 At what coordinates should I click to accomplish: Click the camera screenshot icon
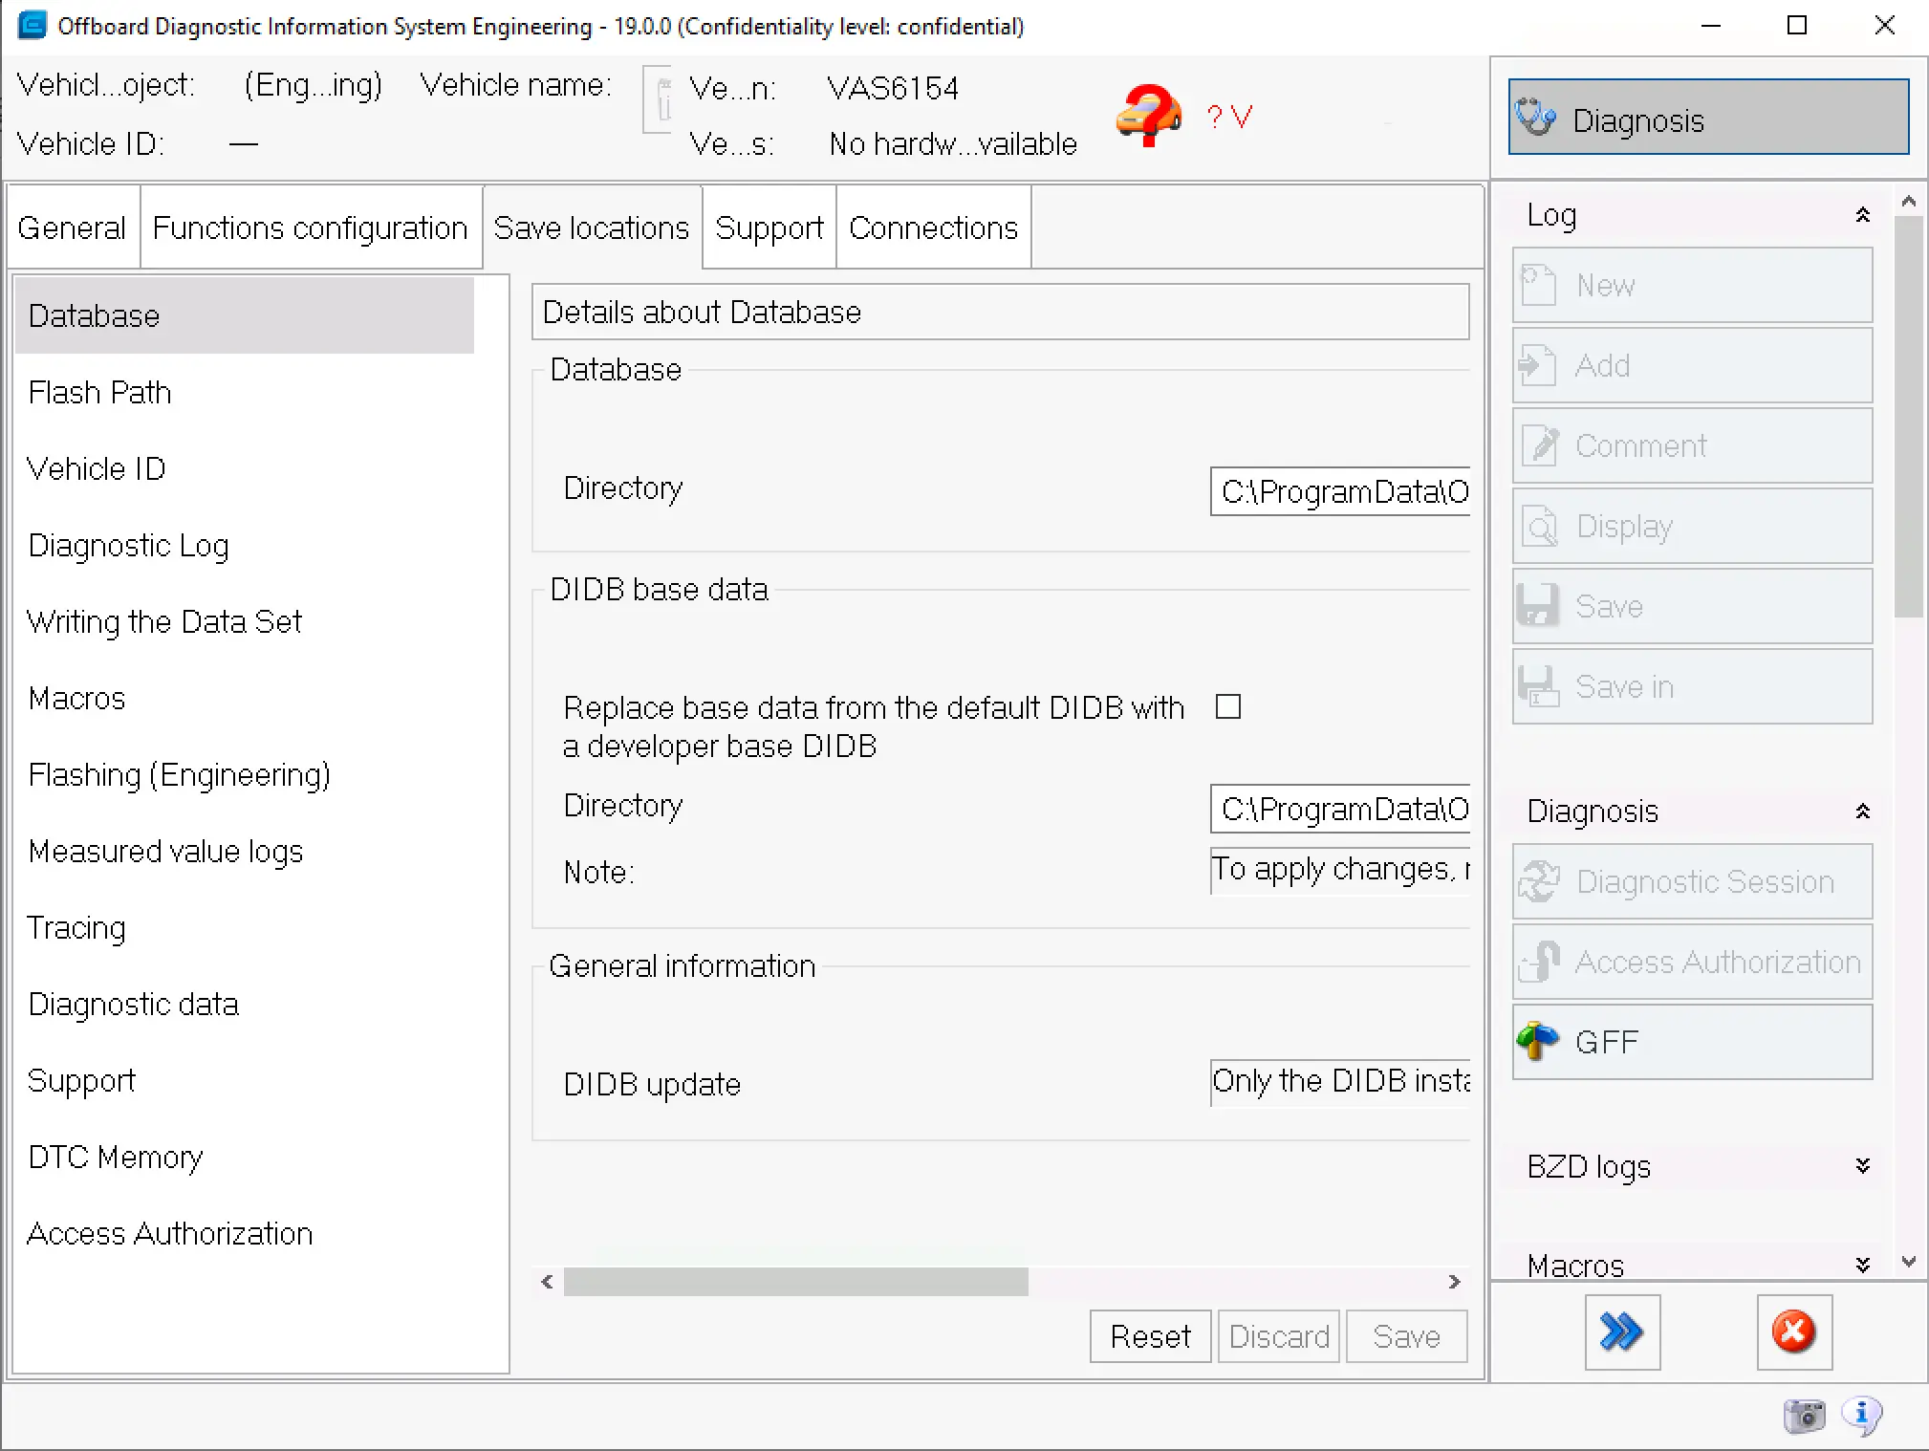1804,1416
